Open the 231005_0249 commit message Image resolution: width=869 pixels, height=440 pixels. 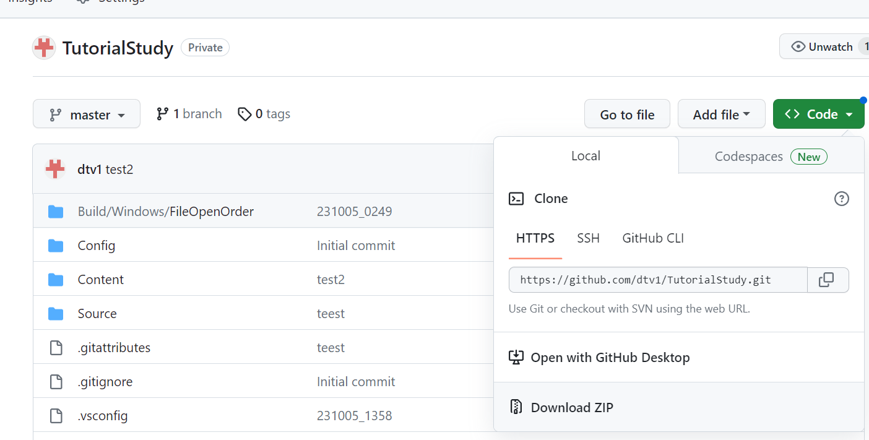(355, 212)
